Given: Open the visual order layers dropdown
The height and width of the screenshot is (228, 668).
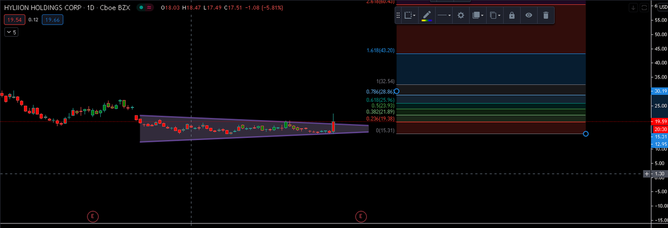Looking at the screenshot, I should coord(478,16).
